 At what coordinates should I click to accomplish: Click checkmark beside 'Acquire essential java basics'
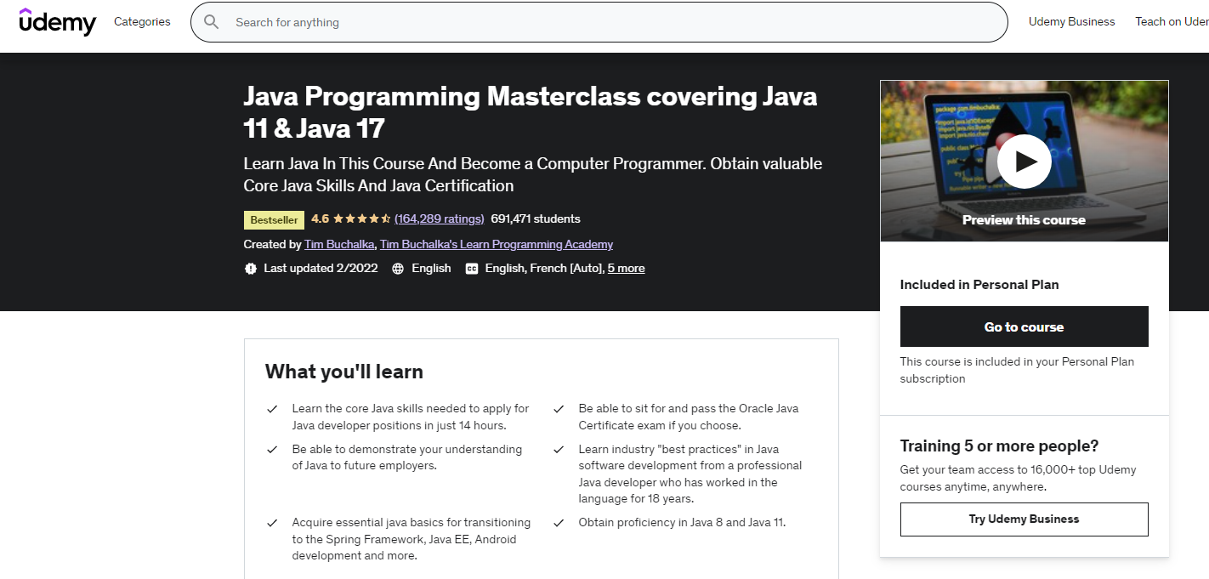pos(272,523)
